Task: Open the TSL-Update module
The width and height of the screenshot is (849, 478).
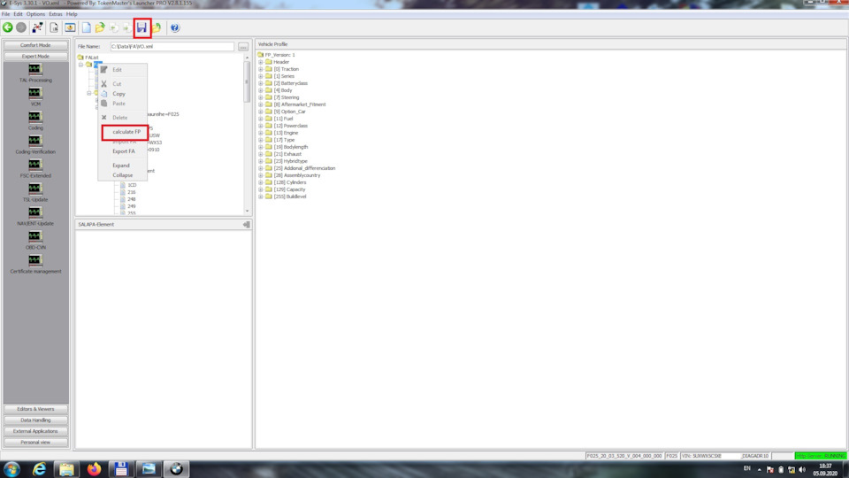Action: click(x=35, y=192)
